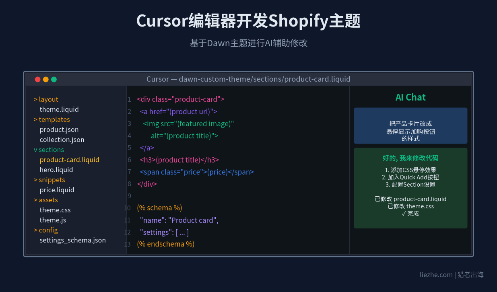497x292 pixels.
Task: Click the img src featured image line
Action: (x=188, y=123)
